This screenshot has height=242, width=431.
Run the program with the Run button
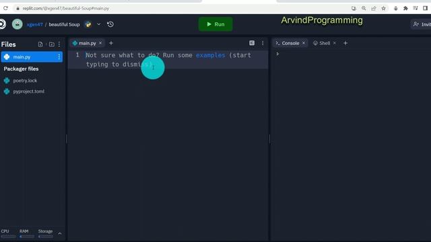215,24
